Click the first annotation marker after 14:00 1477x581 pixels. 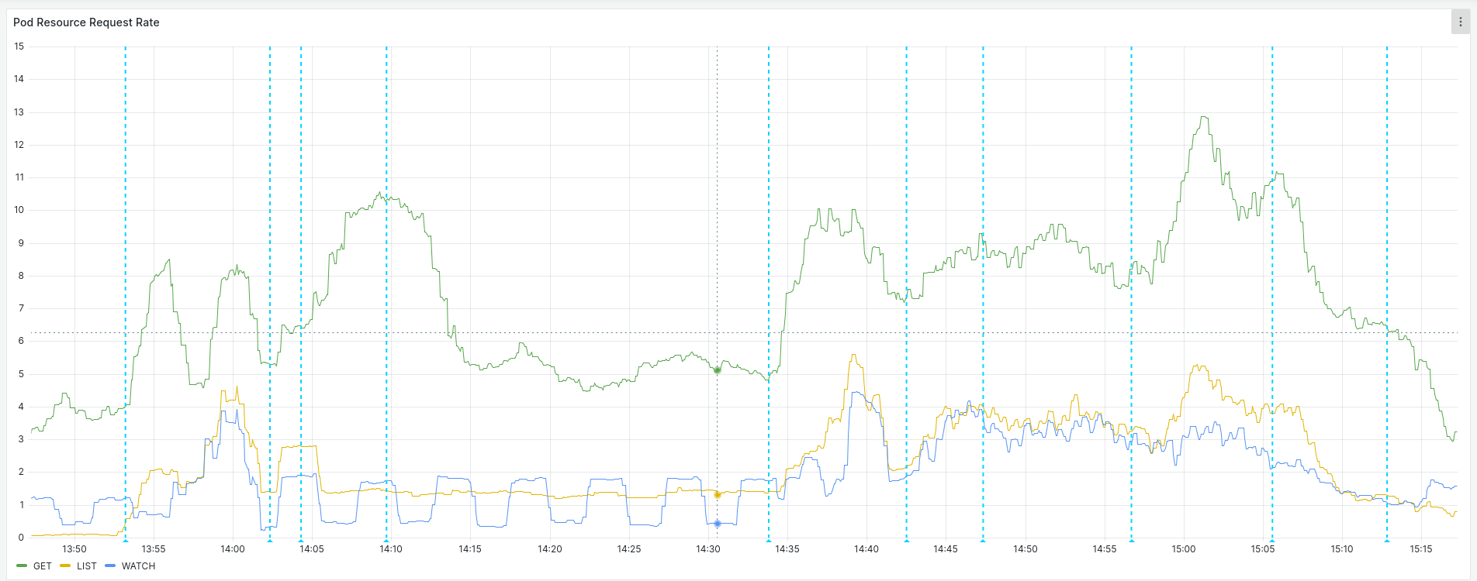tap(270, 539)
